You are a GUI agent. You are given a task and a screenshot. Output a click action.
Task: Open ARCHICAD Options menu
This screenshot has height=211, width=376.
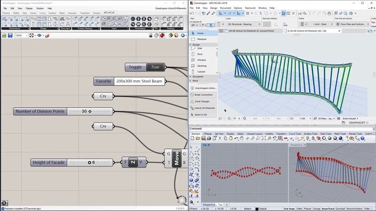(238, 8)
